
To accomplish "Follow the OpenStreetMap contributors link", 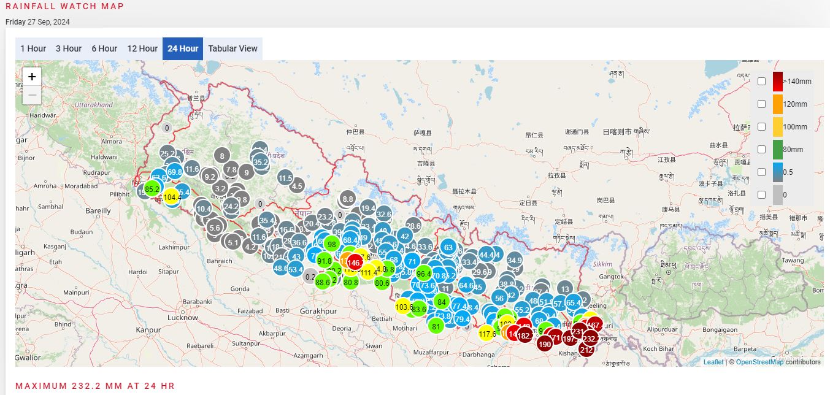I will point(759,362).
